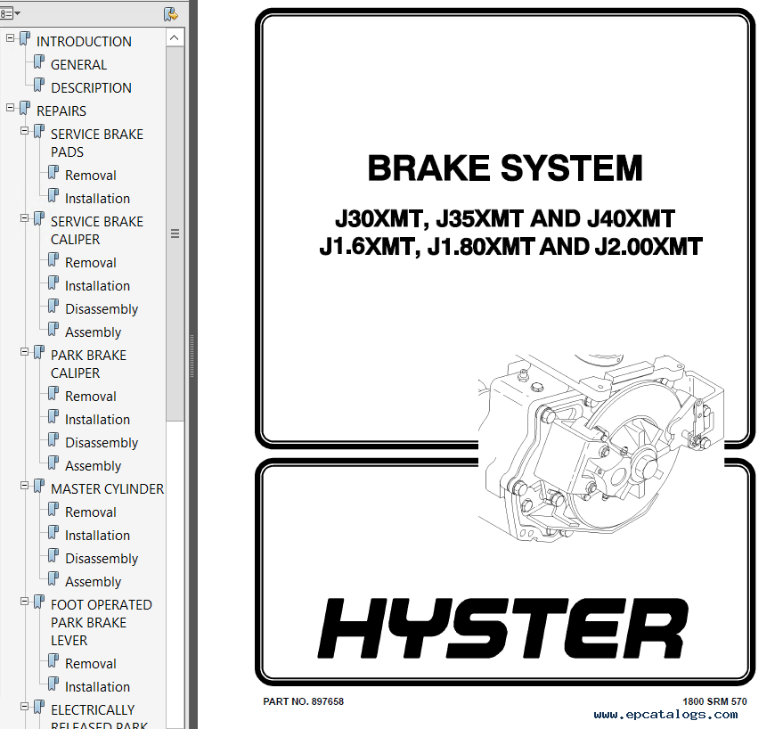Open Assembly under PARK BRAKE CALIPER
The width and height of the screenshot is (783, 729).
point(93,466)
